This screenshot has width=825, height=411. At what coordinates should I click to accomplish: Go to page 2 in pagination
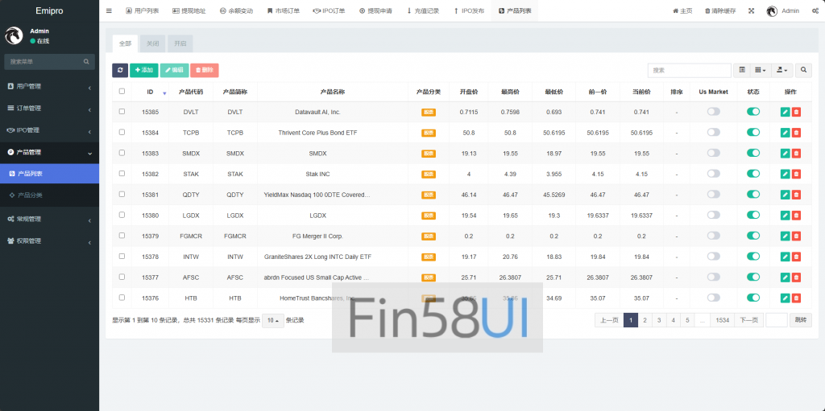[x=645, y=320]
